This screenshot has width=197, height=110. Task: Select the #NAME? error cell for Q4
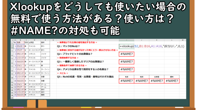click(126, 69)
